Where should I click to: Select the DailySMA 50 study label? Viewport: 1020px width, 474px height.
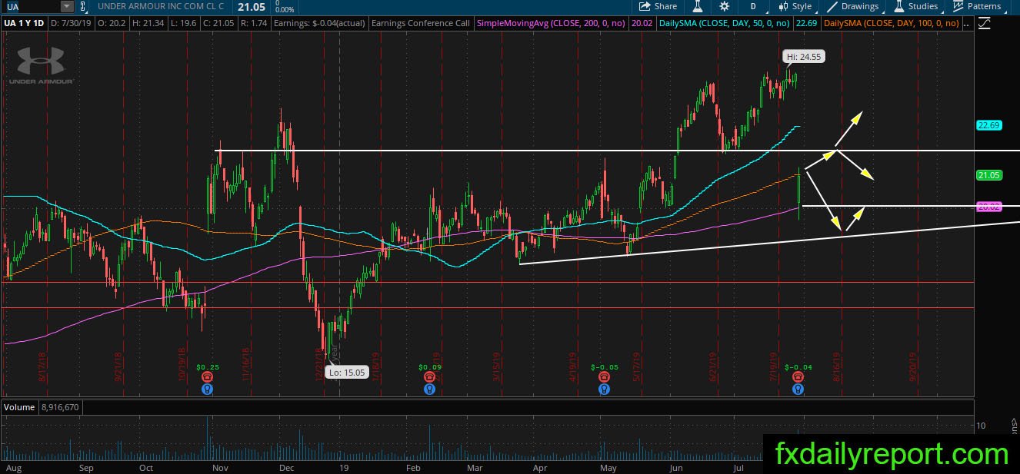738,24
